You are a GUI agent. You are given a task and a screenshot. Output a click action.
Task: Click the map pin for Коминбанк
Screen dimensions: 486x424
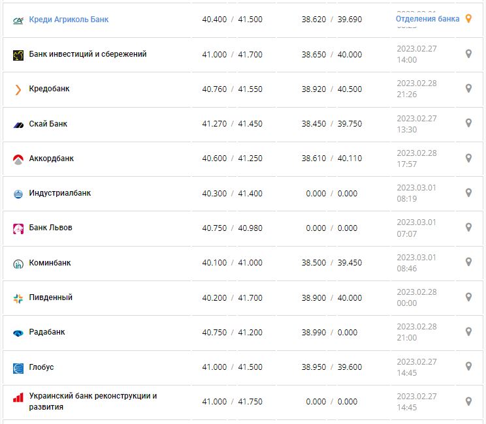[468, 262]
